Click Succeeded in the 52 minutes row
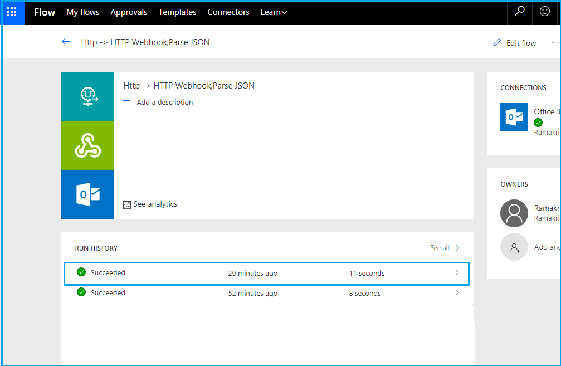561x366 pixels. (x=108, y=292)
